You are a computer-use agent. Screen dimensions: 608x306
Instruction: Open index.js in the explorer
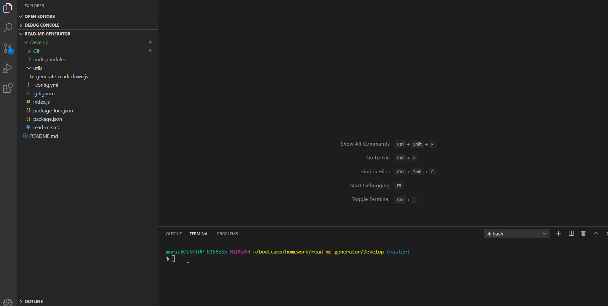pyautogui.click(x=88, y=102)
